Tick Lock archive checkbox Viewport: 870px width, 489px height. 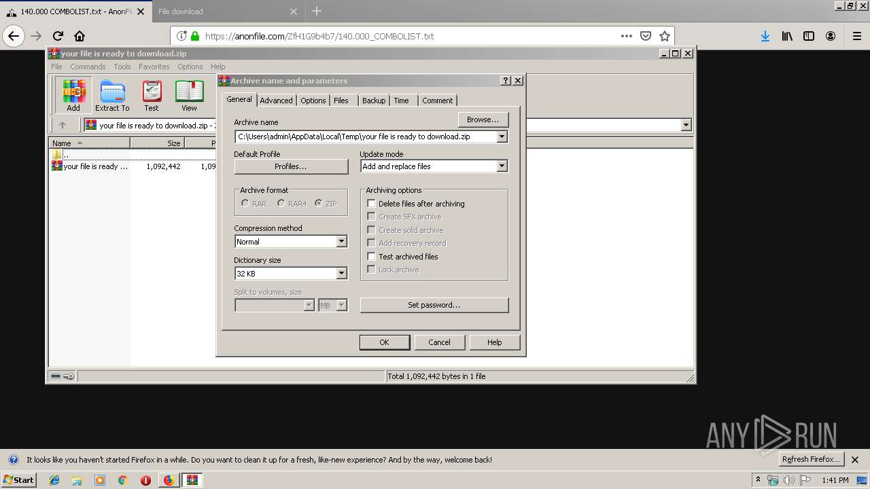pyautogui.click(x=371, y=269)
